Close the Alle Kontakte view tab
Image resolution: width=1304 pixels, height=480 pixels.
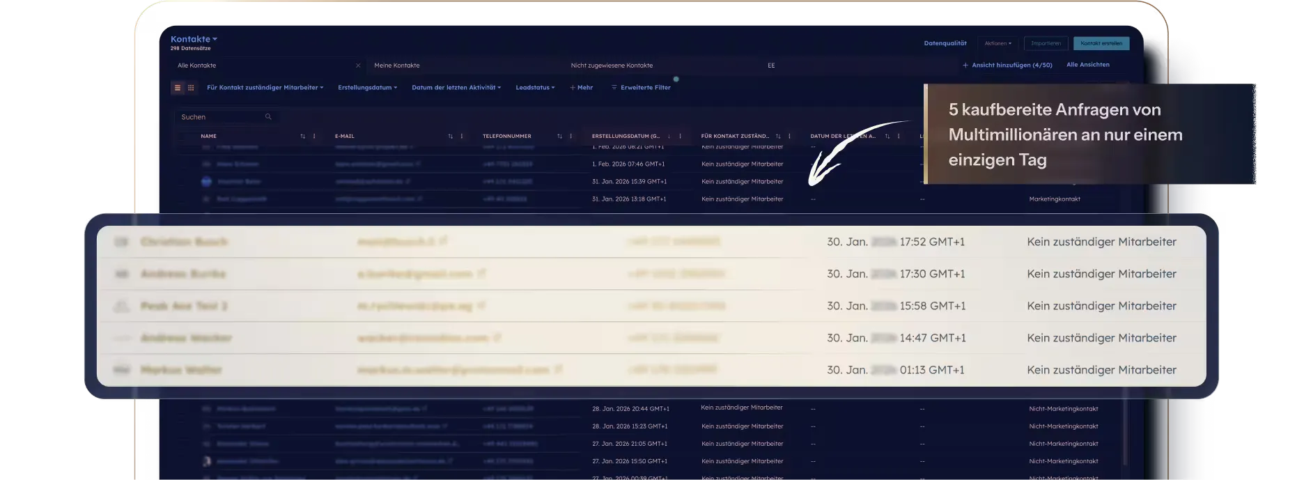(x=358, y=65)
